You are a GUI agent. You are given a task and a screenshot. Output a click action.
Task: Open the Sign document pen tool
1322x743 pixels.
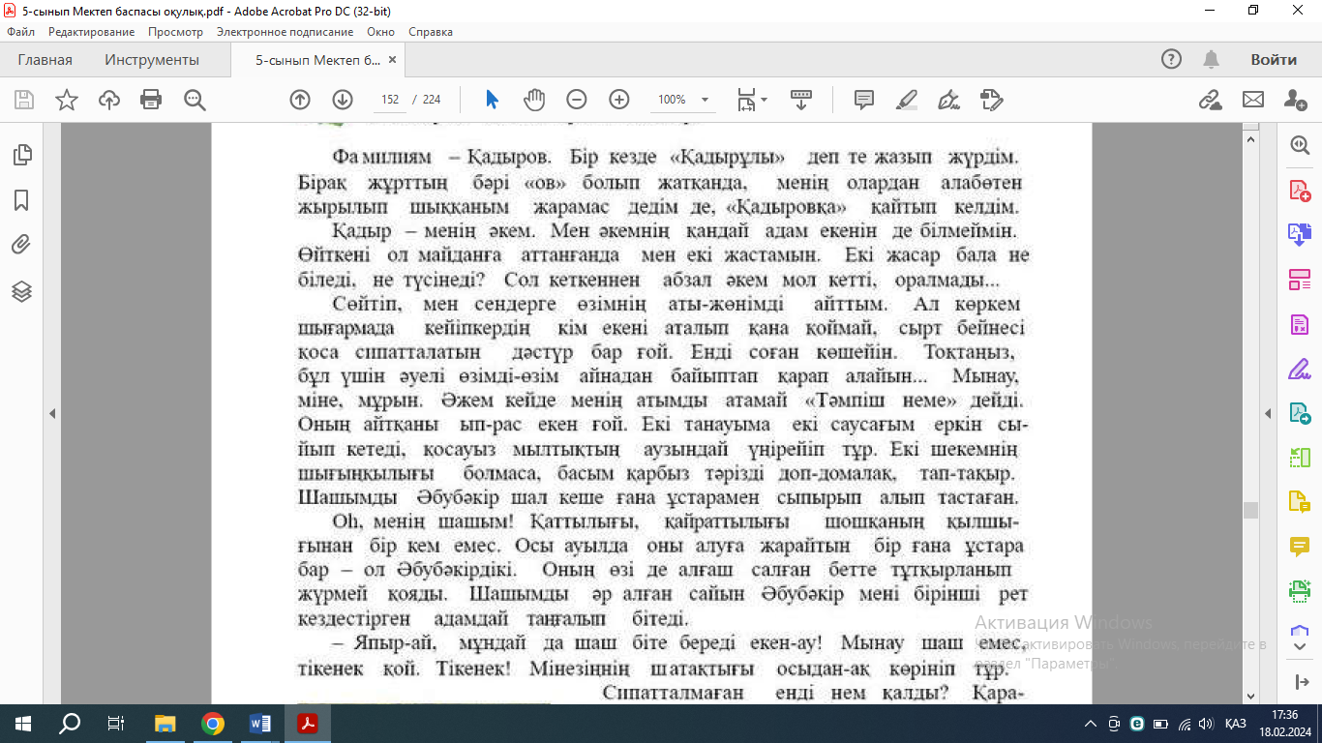pos(949,100)
